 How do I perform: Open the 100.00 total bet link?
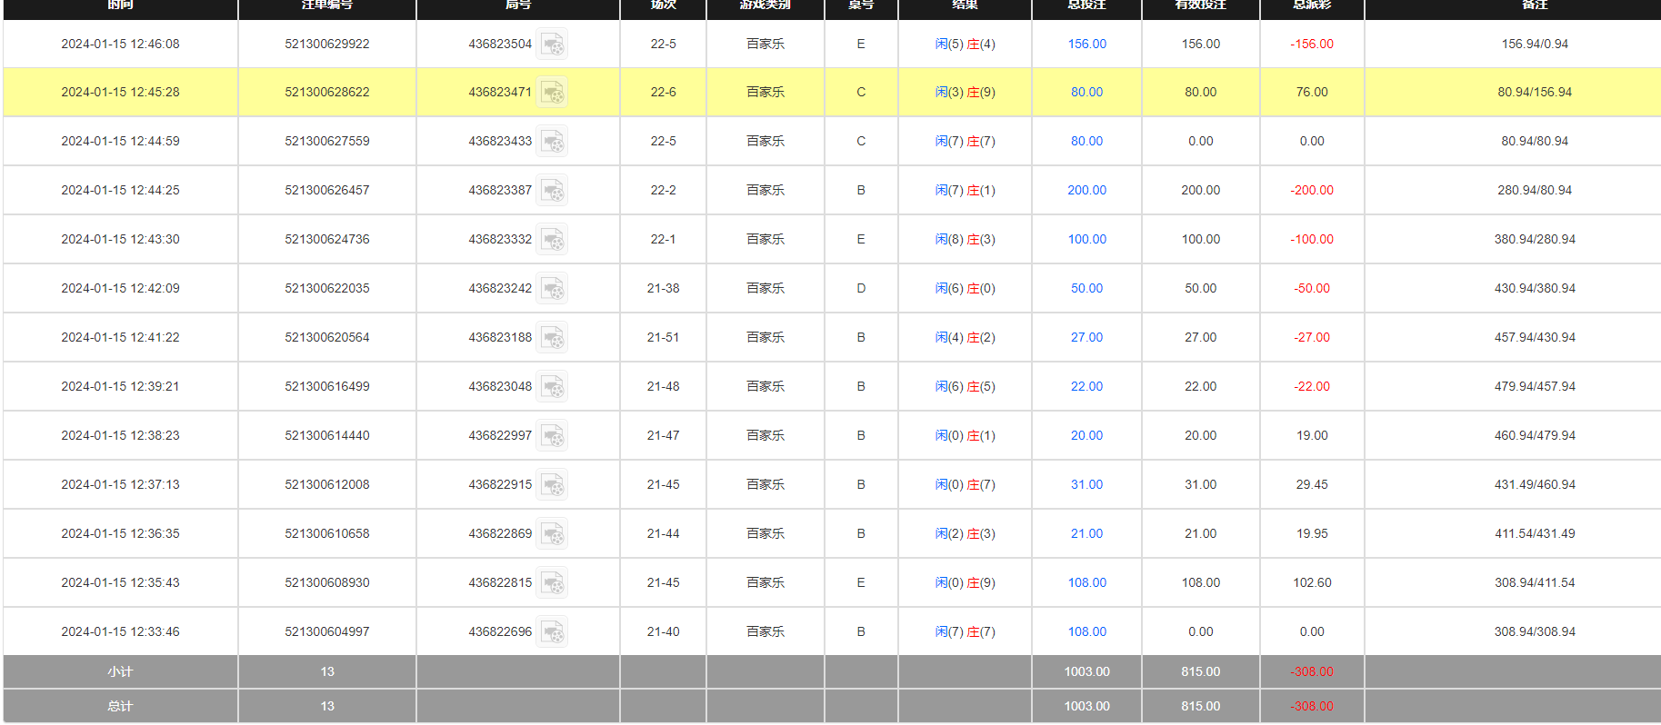click(x=1086, y=239)
